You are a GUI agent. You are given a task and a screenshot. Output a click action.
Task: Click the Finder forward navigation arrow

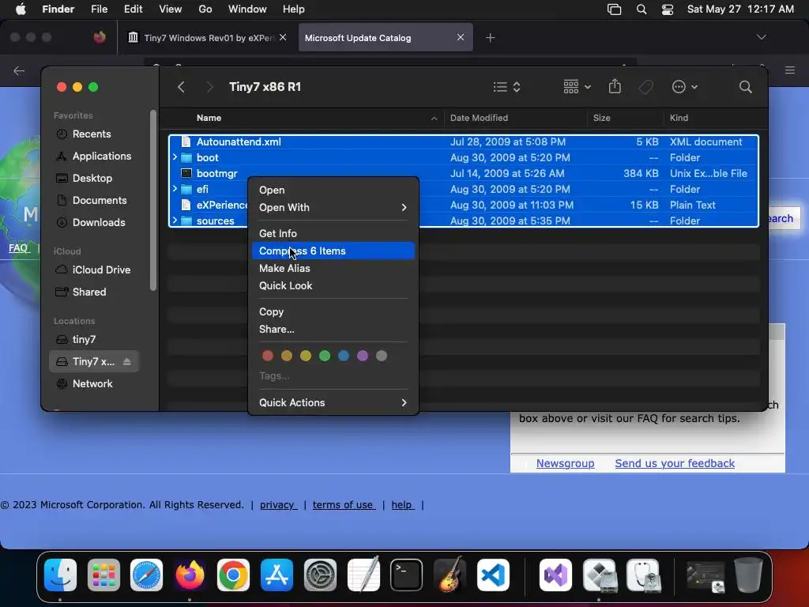[209, 87]
